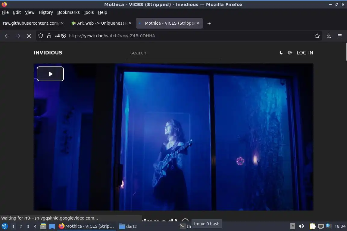Screen dimensions: 347x231
Task: Open the start menu icon in the taskbar
Action: 5,226
